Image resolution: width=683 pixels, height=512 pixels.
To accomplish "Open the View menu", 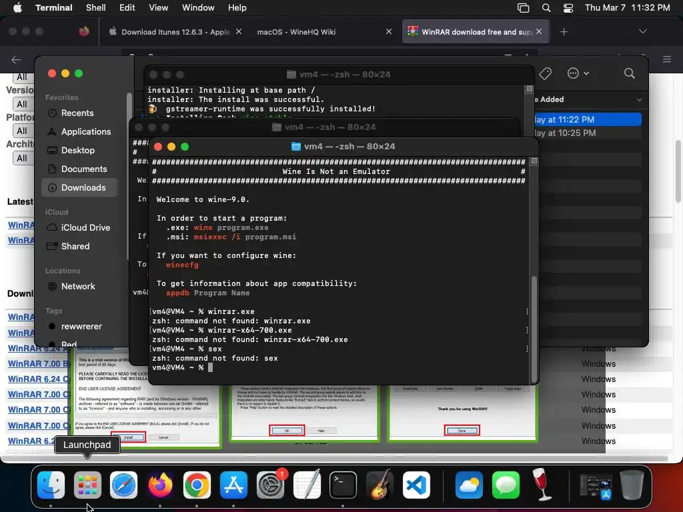I will 158,8.
